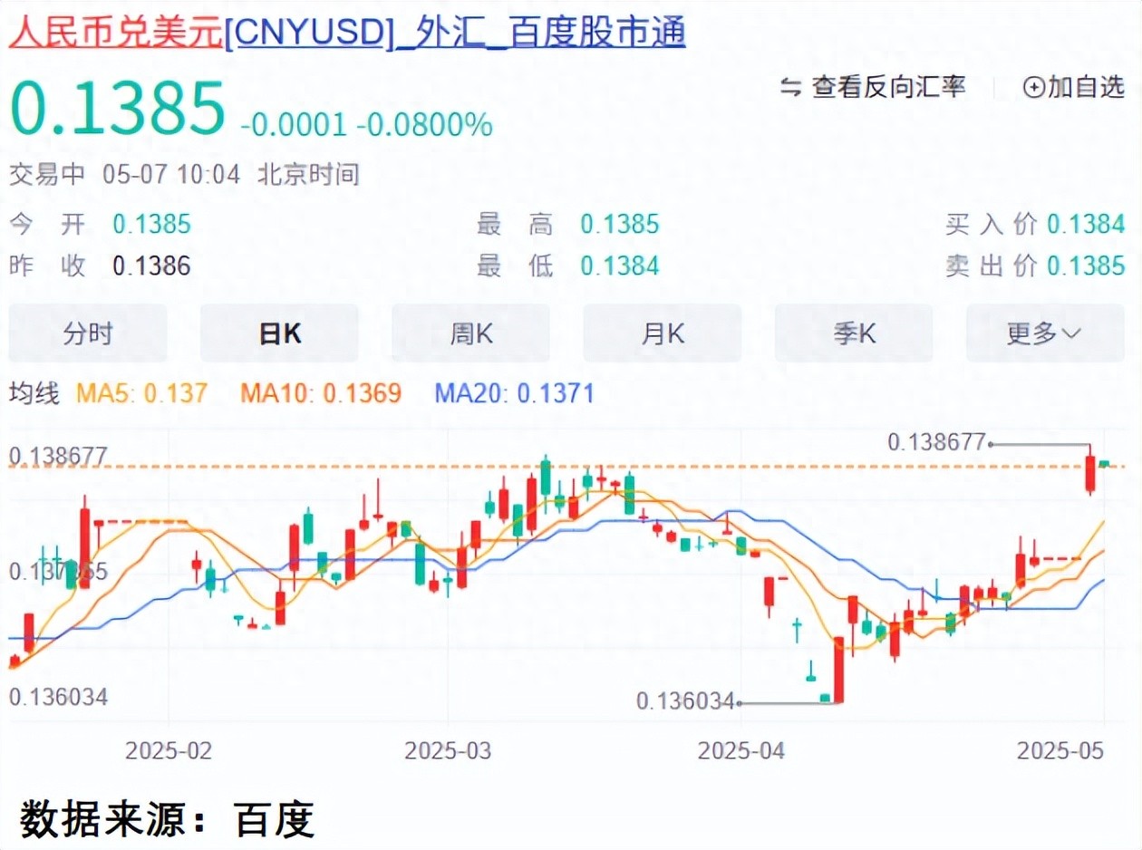The height and width of the screenshot is (850, 1142).
Task: Click the tall red candlestick at April low
Action: (x=838, y=669)
